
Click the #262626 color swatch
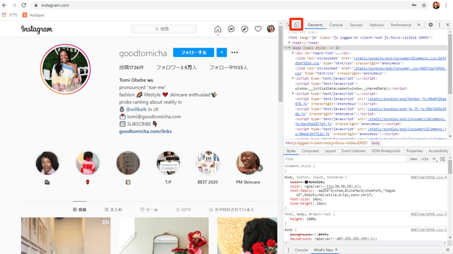coord(306,182)
